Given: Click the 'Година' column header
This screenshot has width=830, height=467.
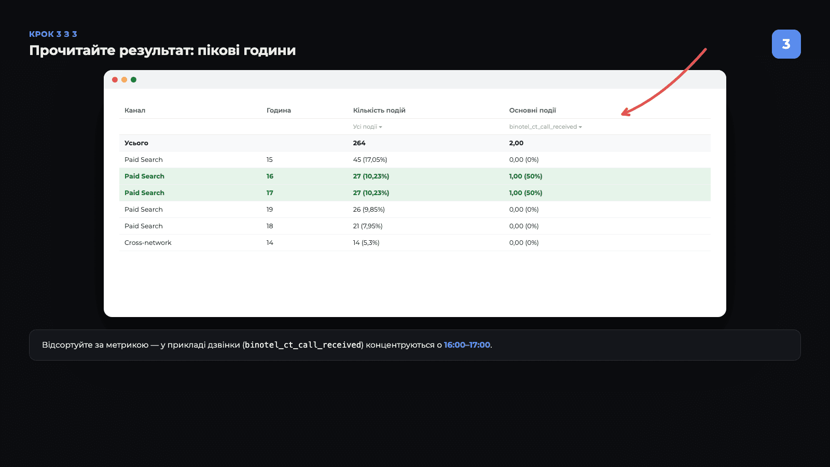Looking at the screenshot, I should click(x=279, y=110).
